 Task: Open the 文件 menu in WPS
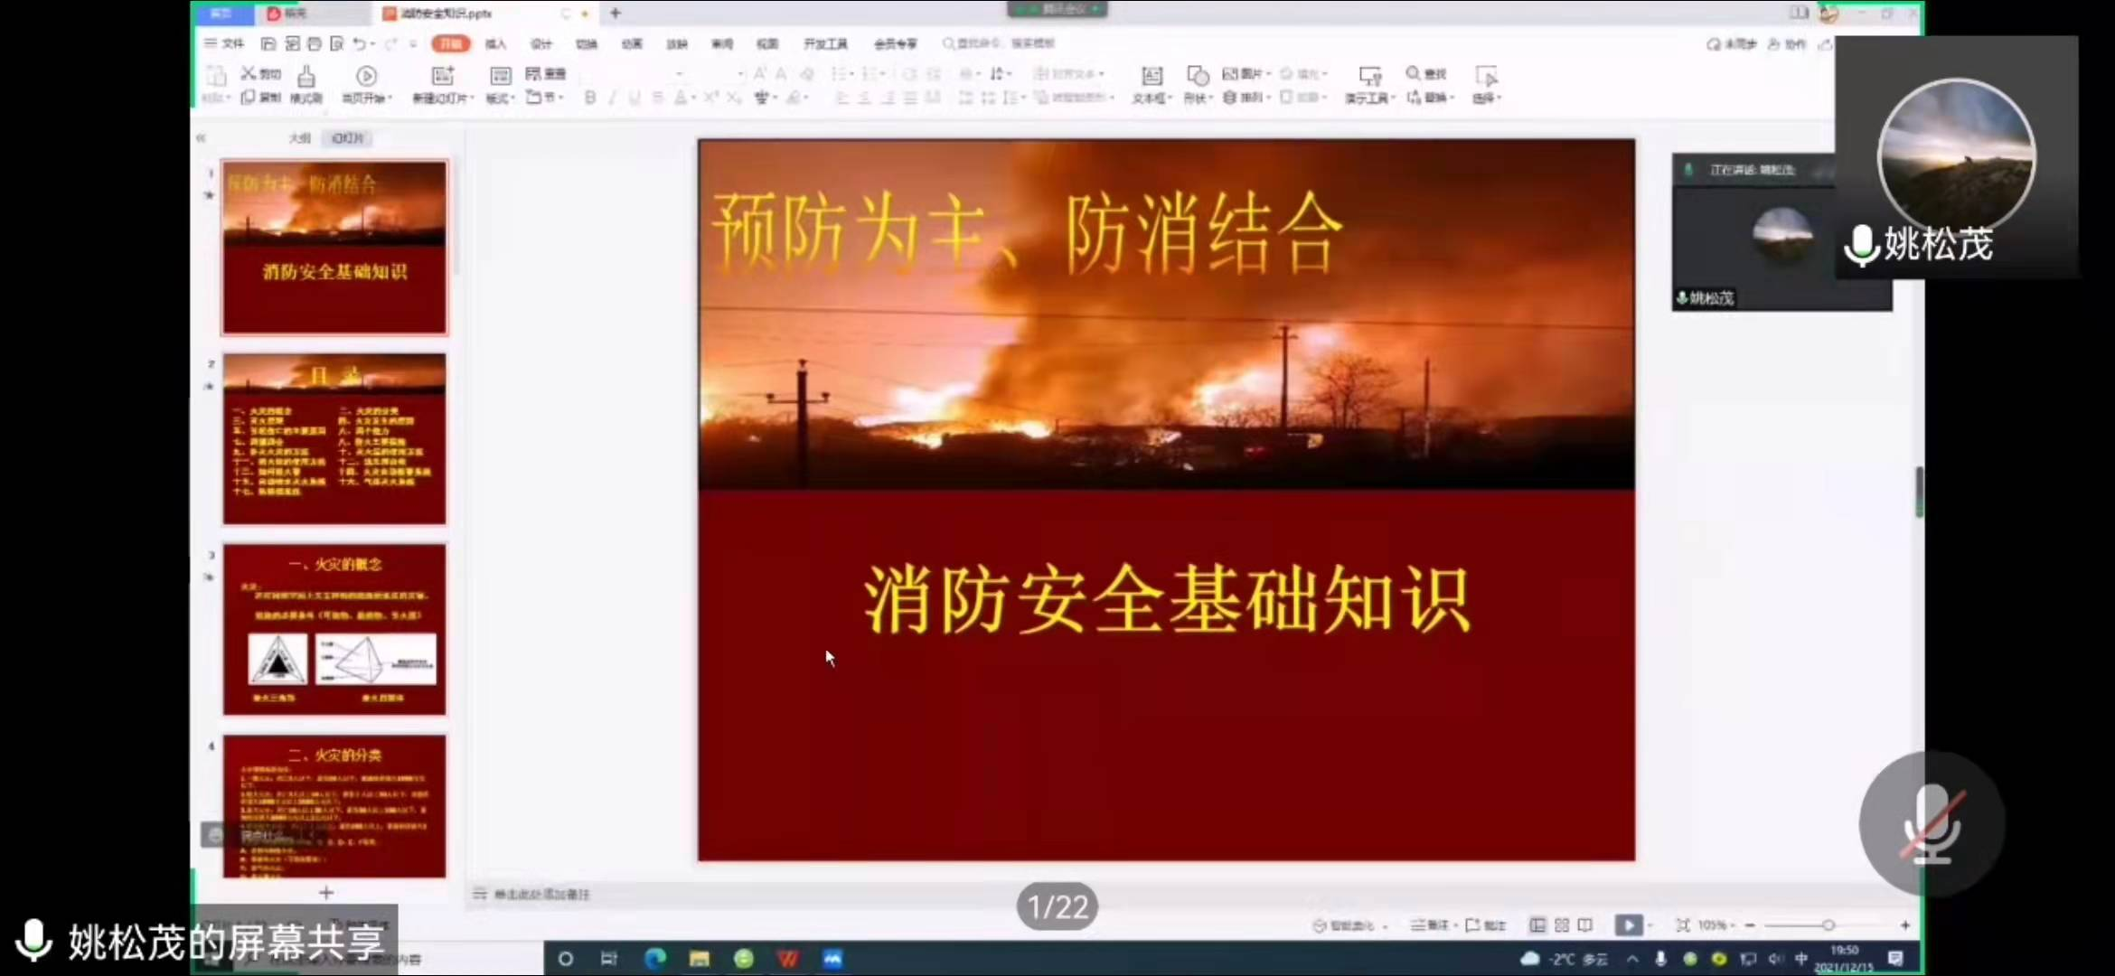coord(225,43)
